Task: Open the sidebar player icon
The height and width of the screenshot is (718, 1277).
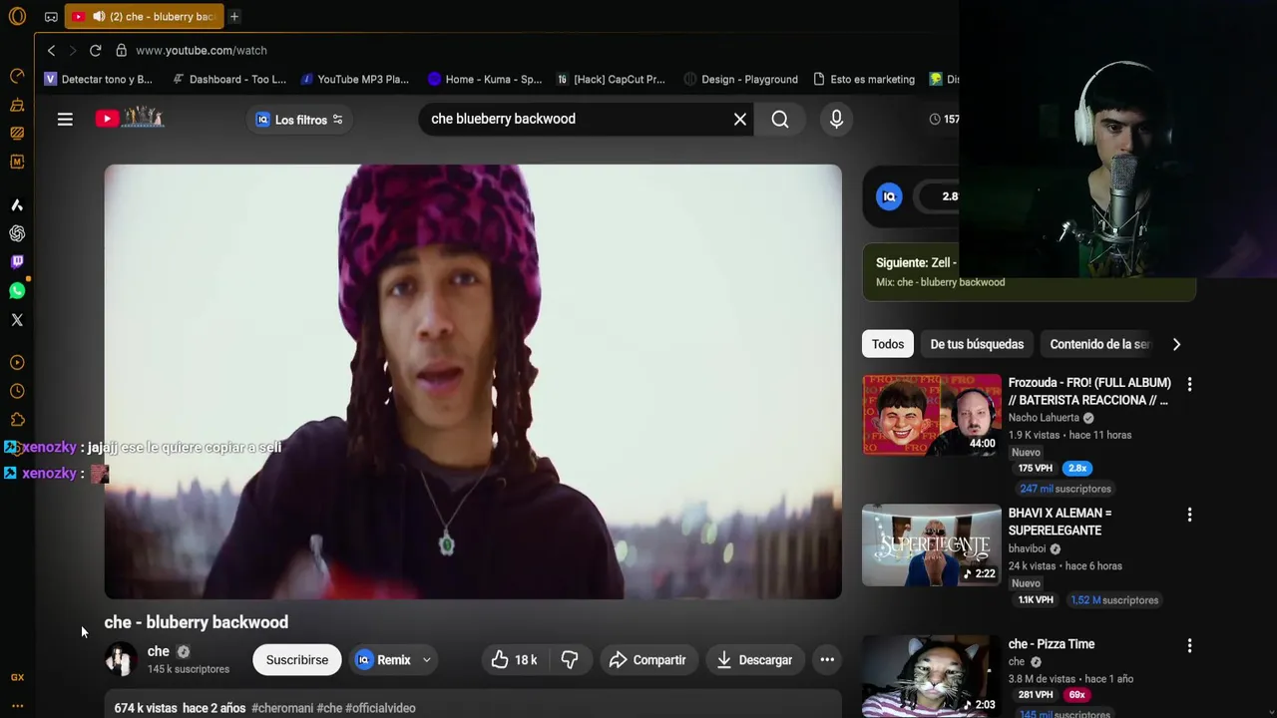Action: [x=17, y=363]
